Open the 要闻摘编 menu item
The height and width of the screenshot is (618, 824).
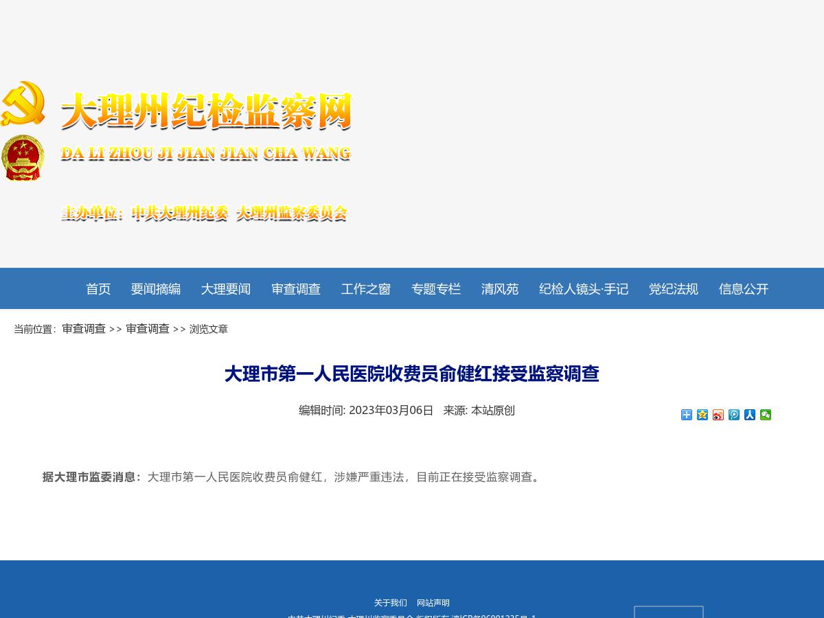(155, 288)
